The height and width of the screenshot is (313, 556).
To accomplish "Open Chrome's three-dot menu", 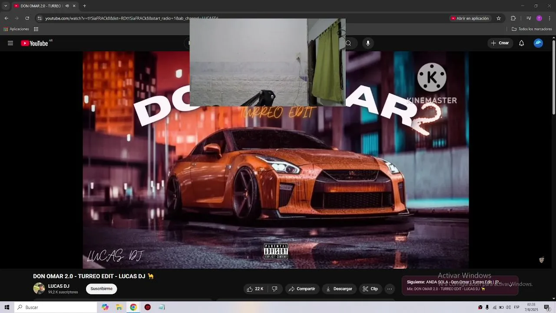I will tap(549, 18).
